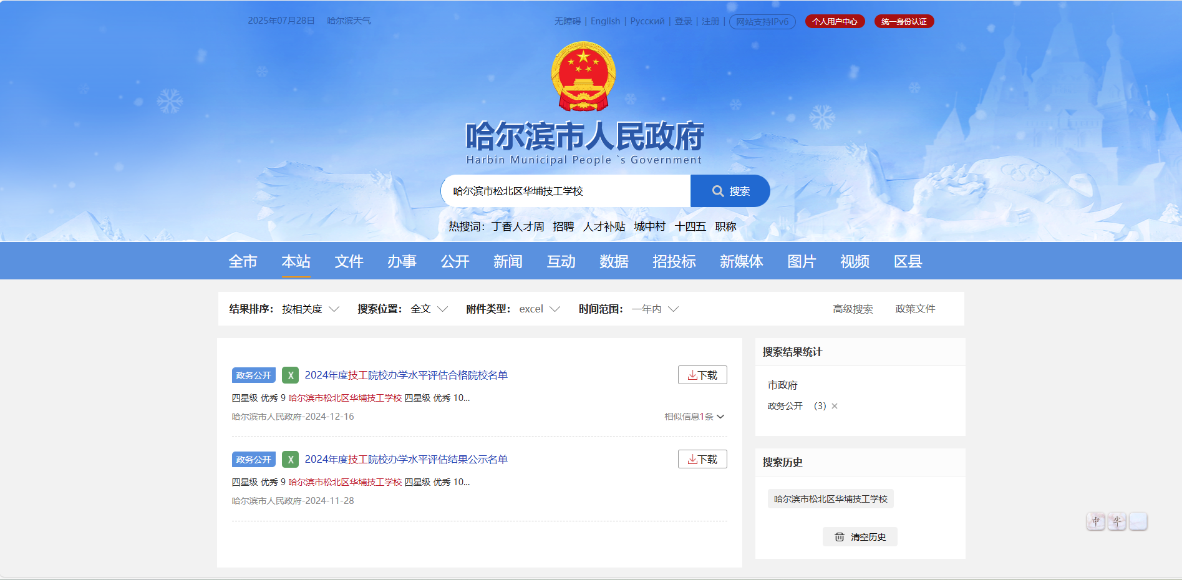Click Excel icon of 结果公示名单 result
This screenshot has height=580, width=1182.
coord(290,459)
